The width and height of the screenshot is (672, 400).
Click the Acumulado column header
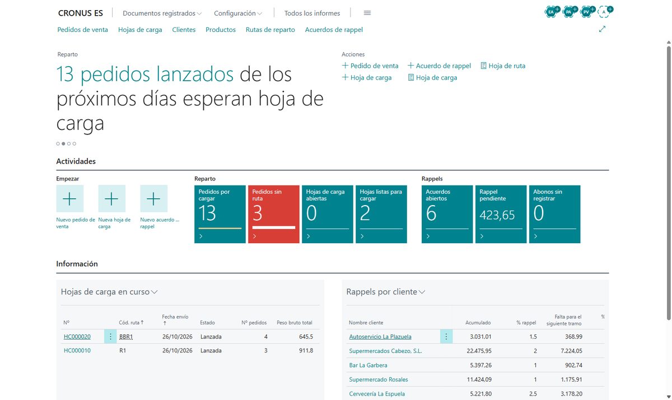pyautogui.click(x=478, y=323)
